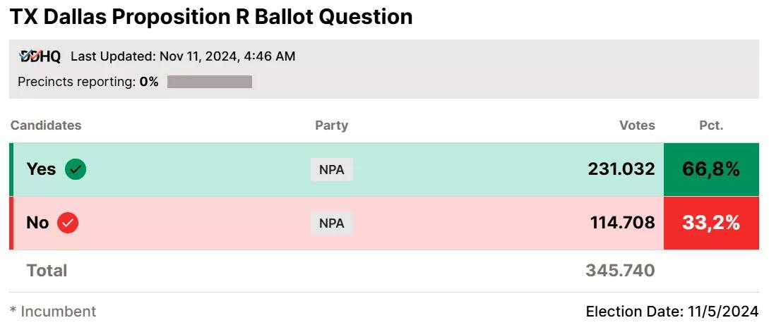The height and width of the screenshot is (325, 769).
Task: Click the Last Updated timestamp text
Action: coord(183,56)
